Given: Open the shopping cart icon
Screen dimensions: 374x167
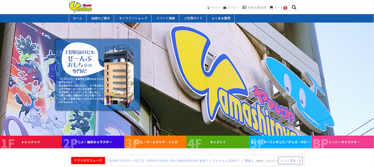Looking at the screenshot, I should pyautogui.click(x=271, y=8).
